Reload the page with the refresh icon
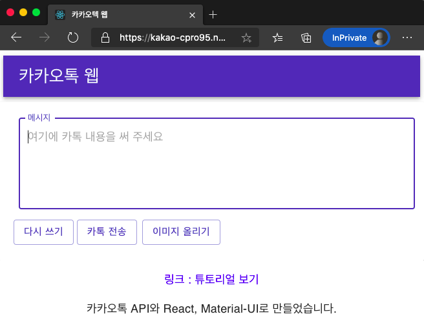The height and width of the screenshot is (323, 424). tap(73, 37)
